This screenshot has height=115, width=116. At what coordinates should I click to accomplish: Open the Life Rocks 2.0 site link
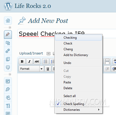[33, 6]
